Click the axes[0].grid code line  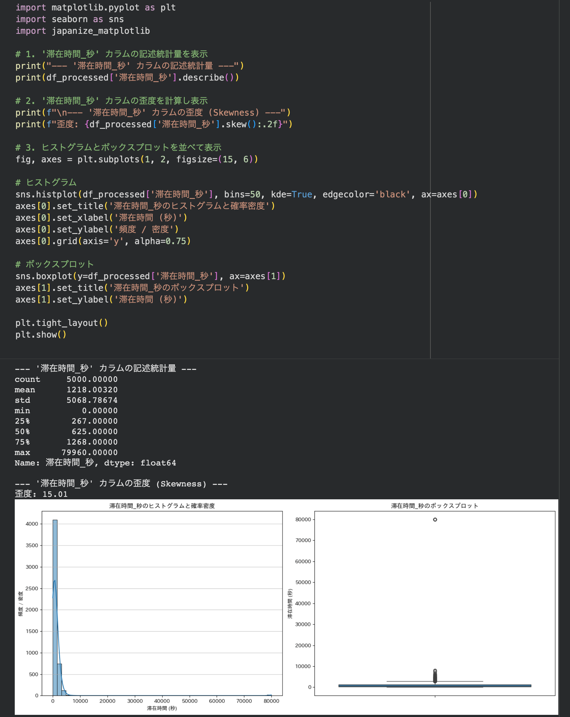tap(103, 241)
